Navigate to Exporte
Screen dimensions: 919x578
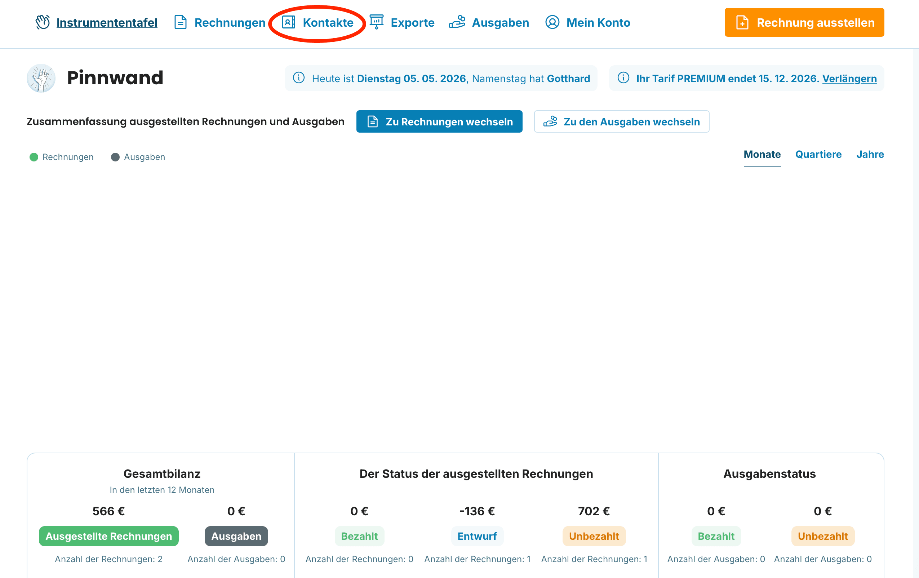413,22
